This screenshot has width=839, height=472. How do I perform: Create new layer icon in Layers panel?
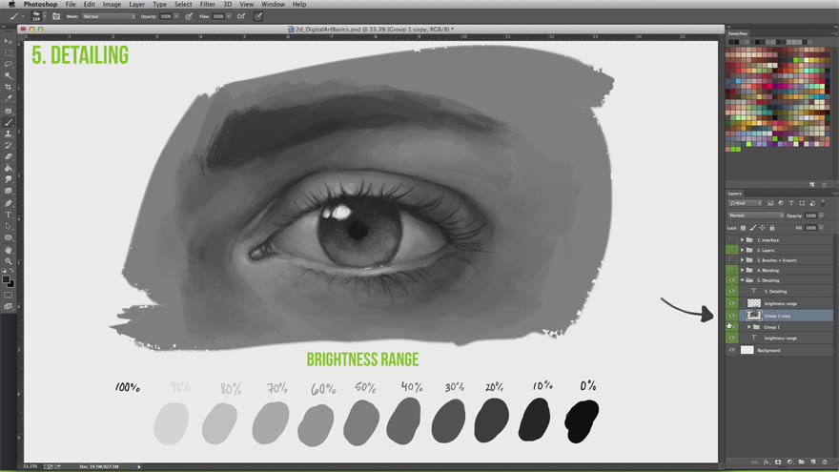tap(812, 462)
